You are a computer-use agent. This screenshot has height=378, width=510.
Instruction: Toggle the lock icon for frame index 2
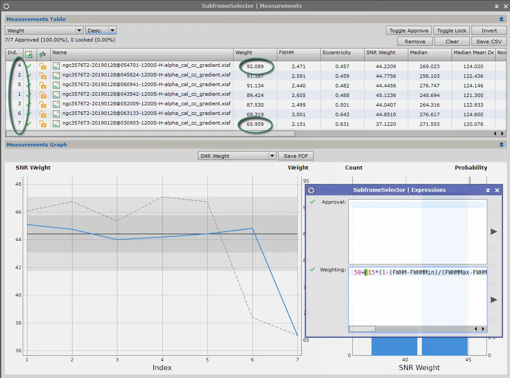click(x=43, y=76)
